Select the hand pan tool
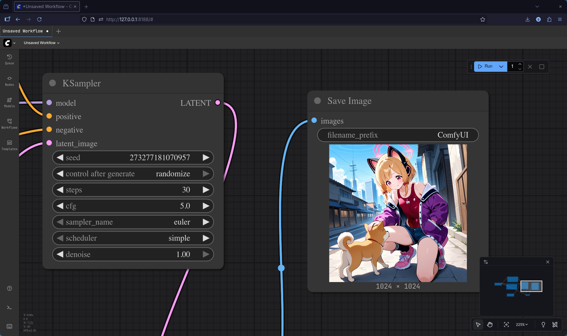567x336 pixels. [x=490, y=324]
